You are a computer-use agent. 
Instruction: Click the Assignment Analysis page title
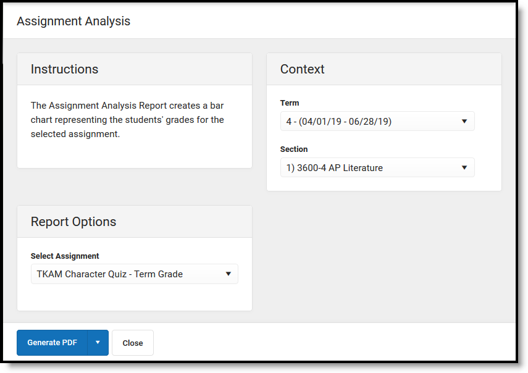click(73, 22)
